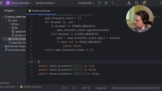The width and height of the screenshot is (162, 91).
Task: Open IDE settings gear icon
Action: [x=144, y=3]
